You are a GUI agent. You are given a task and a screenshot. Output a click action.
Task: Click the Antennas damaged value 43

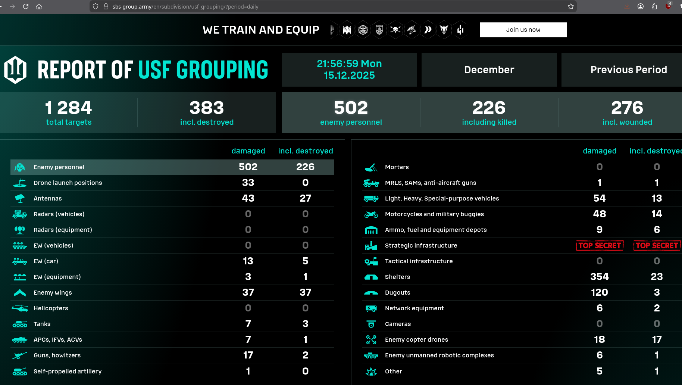248,199
